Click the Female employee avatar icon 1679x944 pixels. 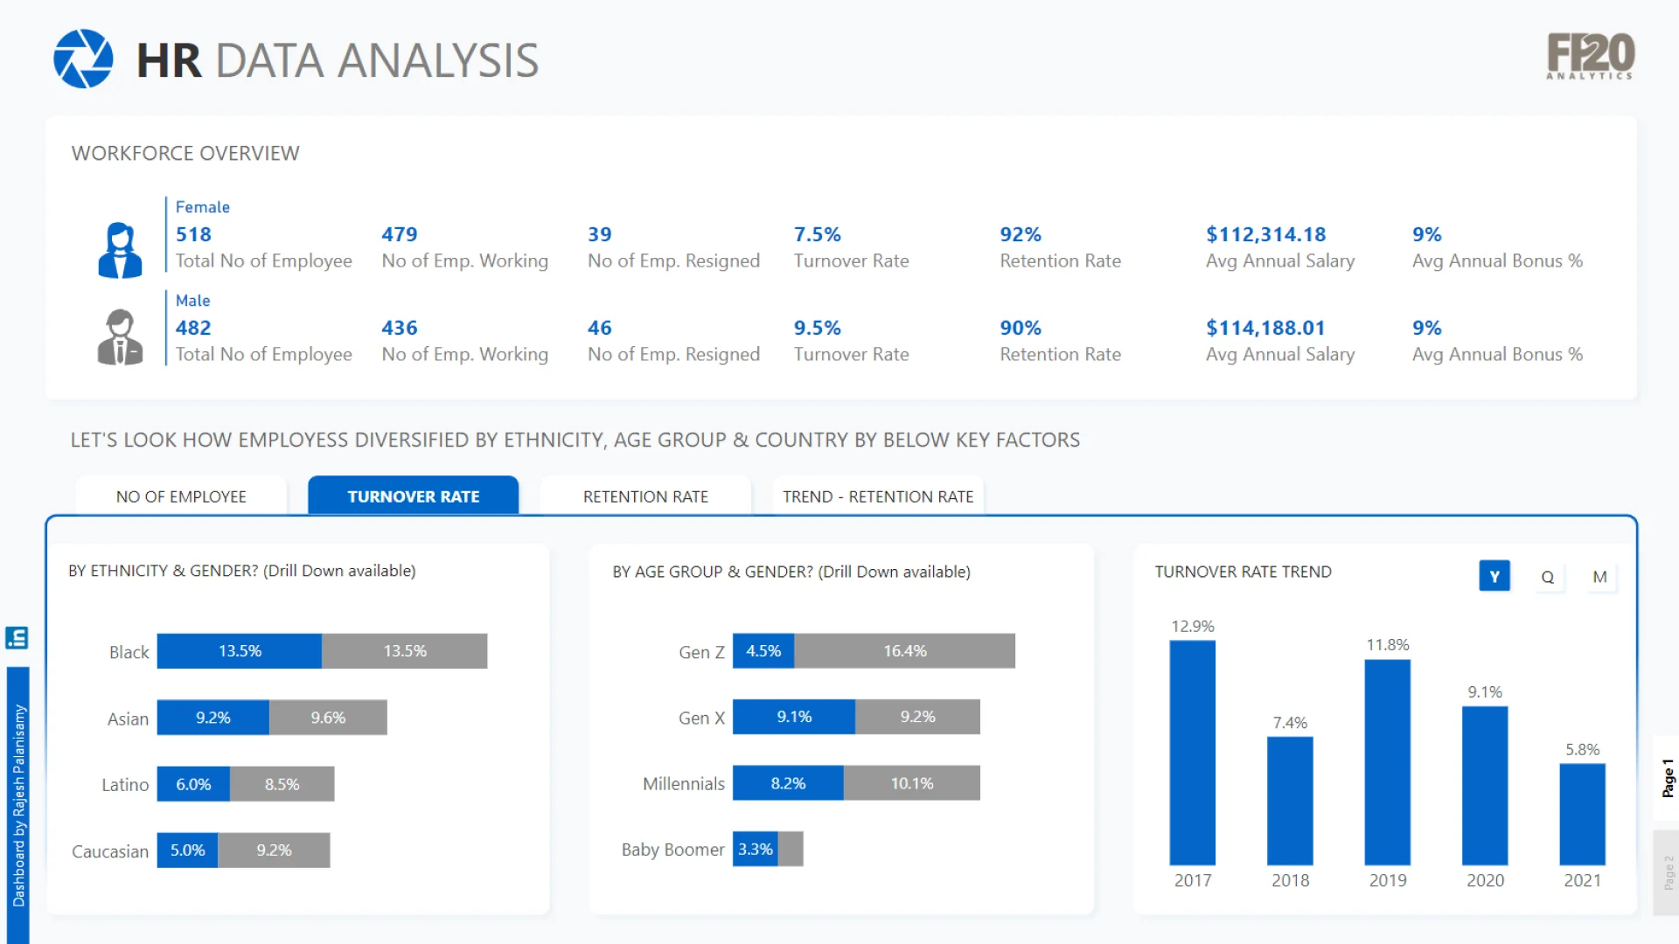click(120, 250)
